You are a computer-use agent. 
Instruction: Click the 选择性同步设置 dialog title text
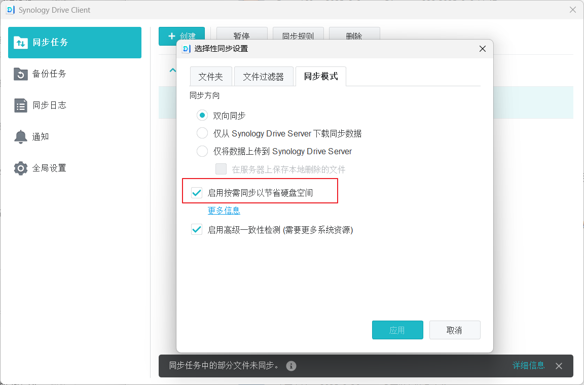coord(221,49)
